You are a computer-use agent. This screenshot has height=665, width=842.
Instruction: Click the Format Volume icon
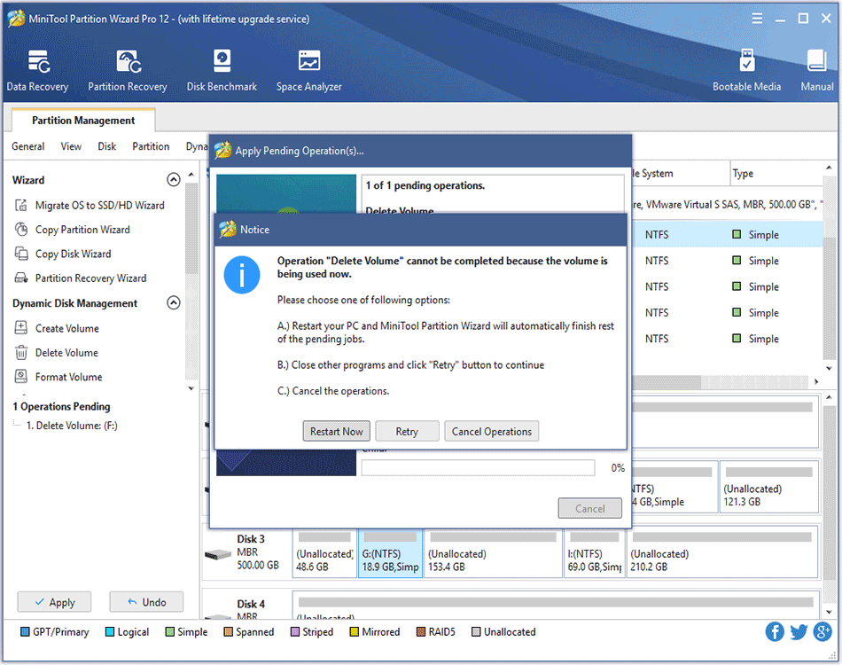tap(21, 377)
